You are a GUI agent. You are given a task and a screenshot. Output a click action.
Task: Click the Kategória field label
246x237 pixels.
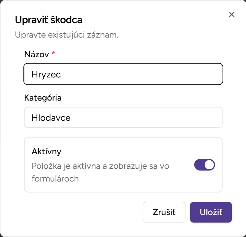(43, 98)
